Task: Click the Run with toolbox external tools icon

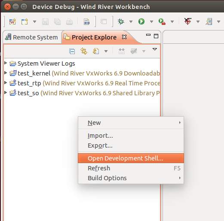Action: coord(162,21)
